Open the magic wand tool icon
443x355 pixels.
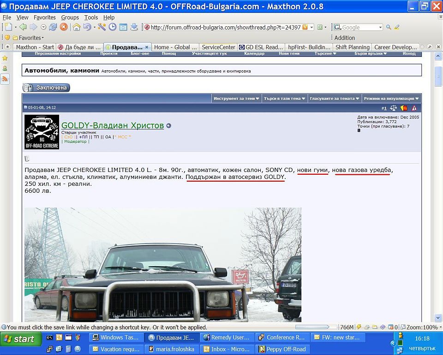click(x=102, y=27)
